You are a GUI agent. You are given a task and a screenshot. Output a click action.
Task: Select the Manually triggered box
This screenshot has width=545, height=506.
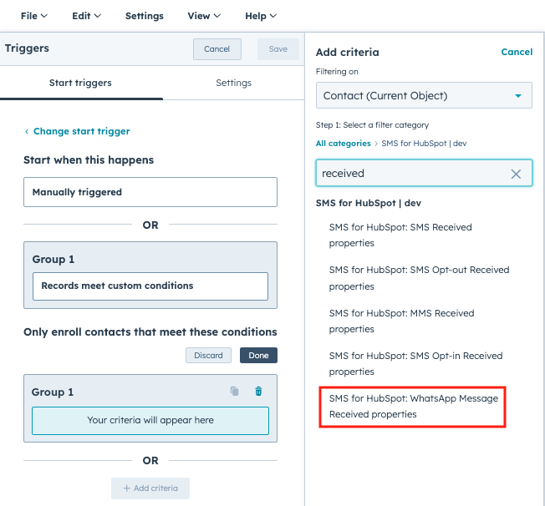(150, 192)
